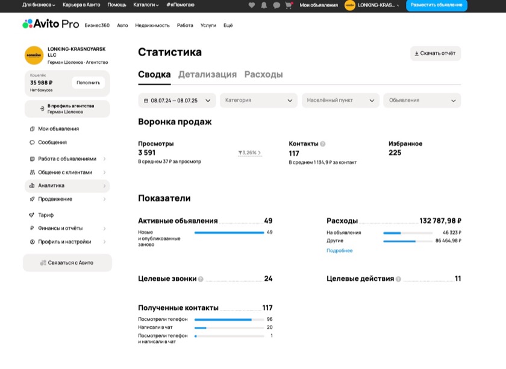The height and width of the screenshot is (369, 506).
Task: Click the Пополнить wallet button
Action: (x=88, y=83)
